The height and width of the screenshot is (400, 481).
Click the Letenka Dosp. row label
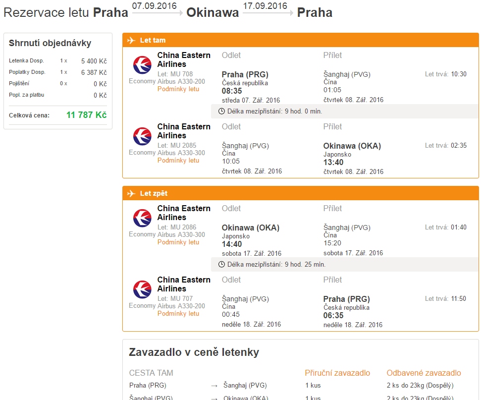point(26,61)
